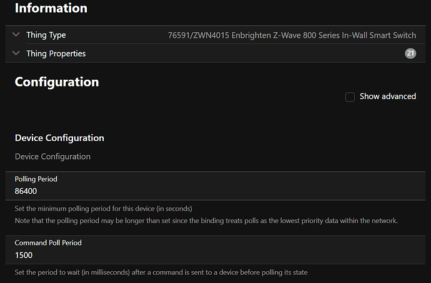Enable the Show advanced checkbox

pos(350,97)
